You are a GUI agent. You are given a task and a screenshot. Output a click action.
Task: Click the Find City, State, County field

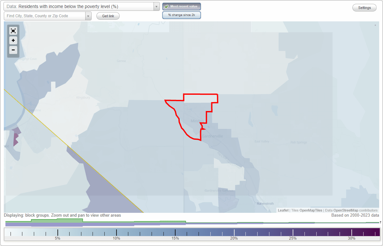click(45, 15)
